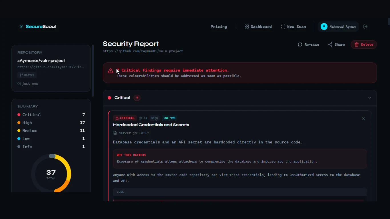Click the Re-scan button
Image resolution: width=390 pixels, height=219 pixels.
[x=308, y=44]
